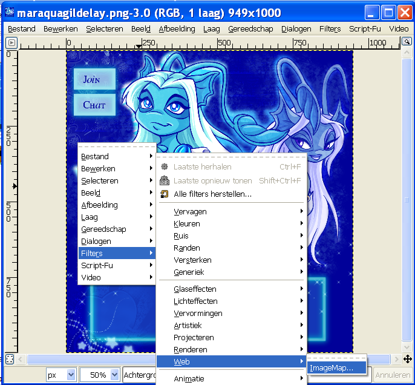Viewport: 415px width, 385px height.
Task: Open Dialogen in the menu bar
Action: (x=296, y=29)
